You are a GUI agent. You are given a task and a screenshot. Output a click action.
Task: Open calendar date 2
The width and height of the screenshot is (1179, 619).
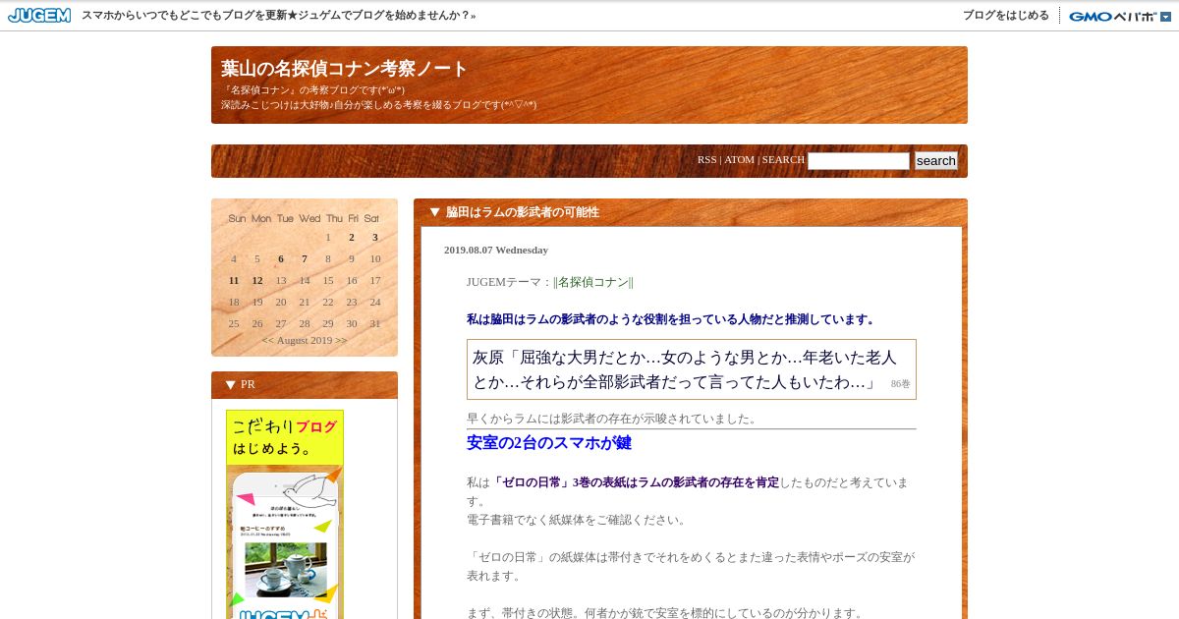point(352,237)
